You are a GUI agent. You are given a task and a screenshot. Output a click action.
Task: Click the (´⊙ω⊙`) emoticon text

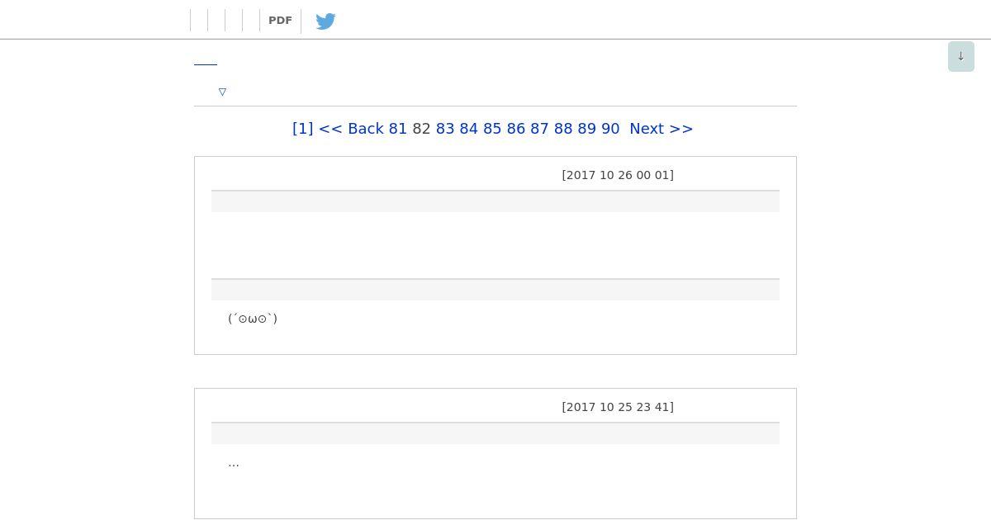click(253, 319)
